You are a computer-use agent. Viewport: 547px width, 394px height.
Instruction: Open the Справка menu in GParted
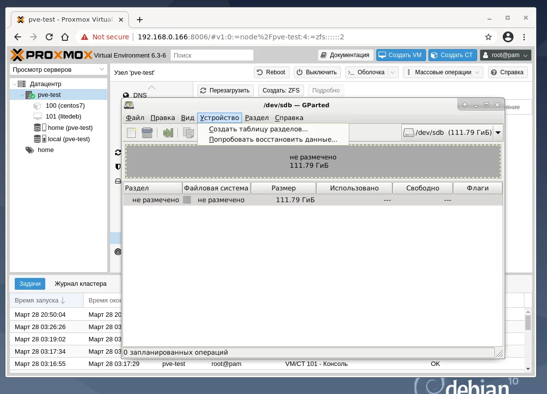[x=289, y=118]
